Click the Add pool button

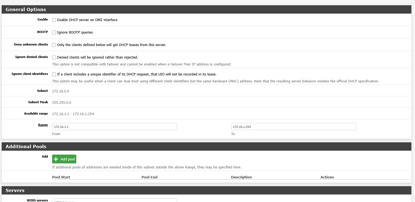tap(64, 159)
